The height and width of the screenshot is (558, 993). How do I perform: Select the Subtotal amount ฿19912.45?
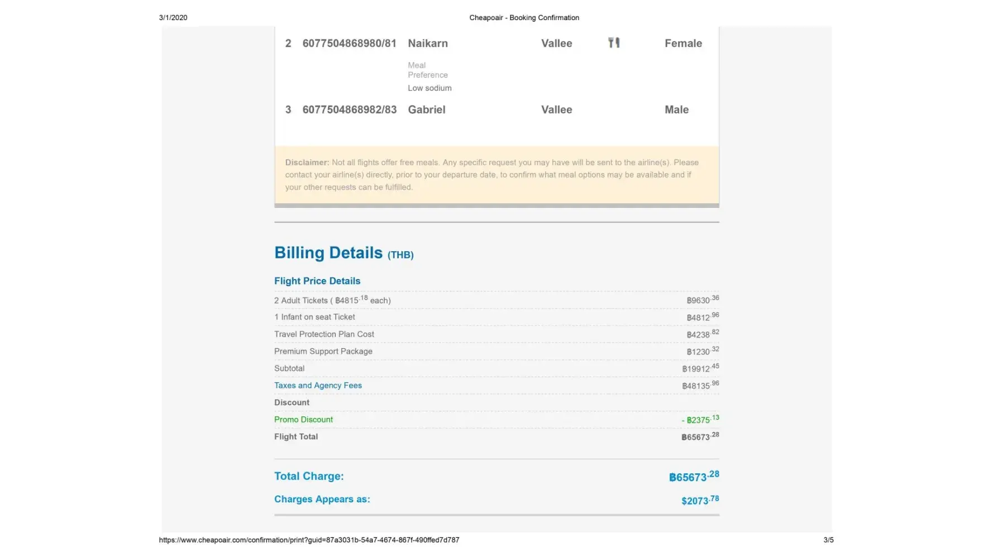(x=700, y=368)
